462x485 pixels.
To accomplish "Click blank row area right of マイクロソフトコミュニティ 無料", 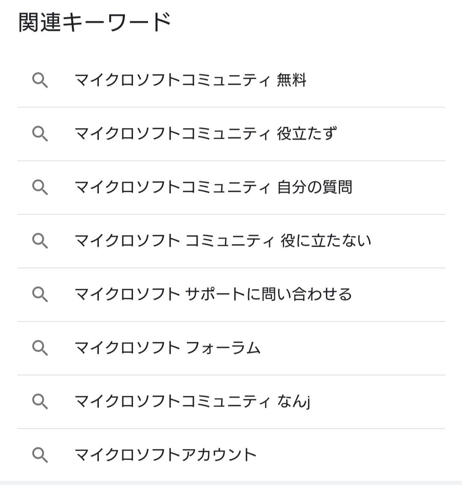I will [x=376, y=81].
